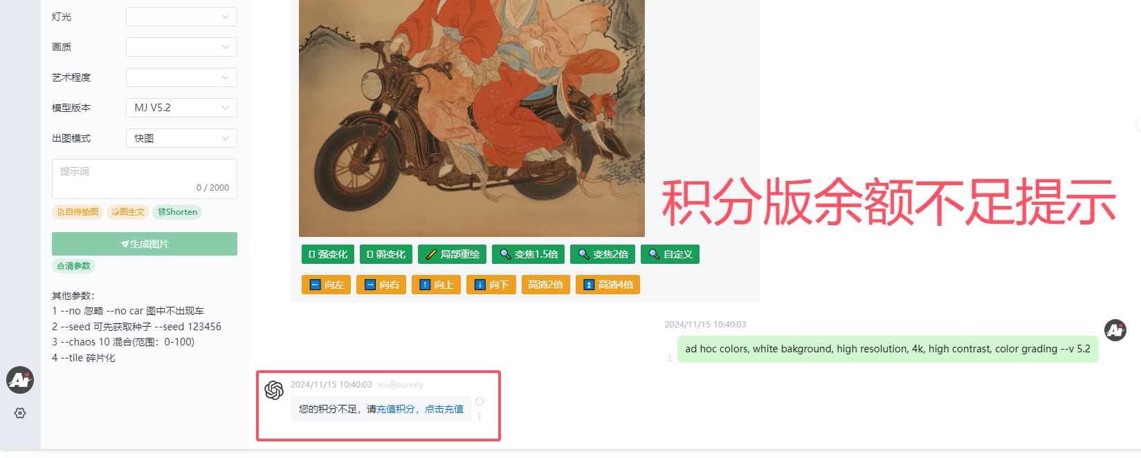
Task: Click the 向上 arrow pan button
Action: click(x=437, y=285)
